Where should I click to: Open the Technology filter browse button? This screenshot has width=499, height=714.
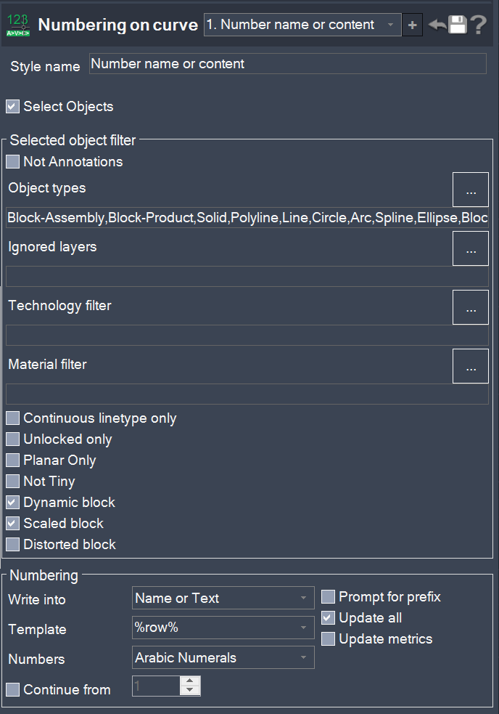(471, 308)
